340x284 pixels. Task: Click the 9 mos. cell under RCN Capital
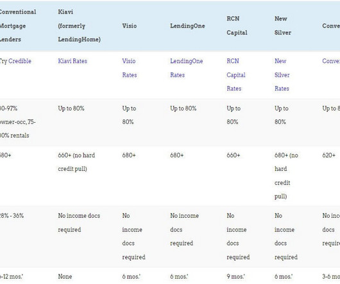tap(235, 277)
